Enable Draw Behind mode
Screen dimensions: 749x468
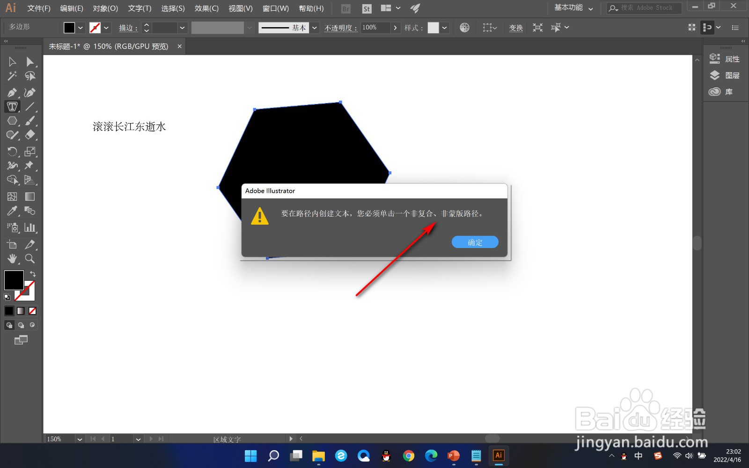pyautogui.click(x=21, y=325)
